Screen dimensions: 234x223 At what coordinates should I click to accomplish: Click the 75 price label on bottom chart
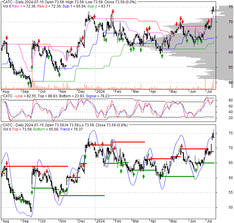tap(231, 133)
